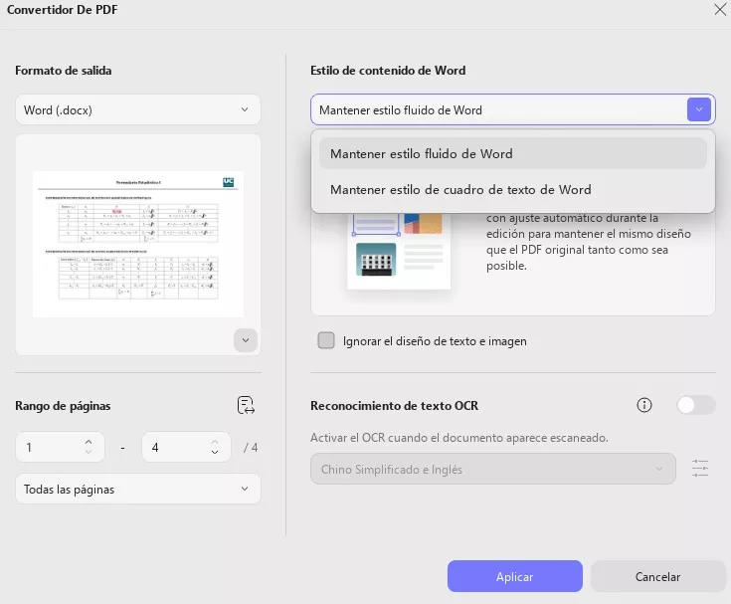The width and height of the screenshot is (731, 604).
Task: Increase the start page number stepper
Action: (89, 441)
